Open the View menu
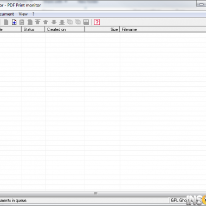 pos(23,14)
